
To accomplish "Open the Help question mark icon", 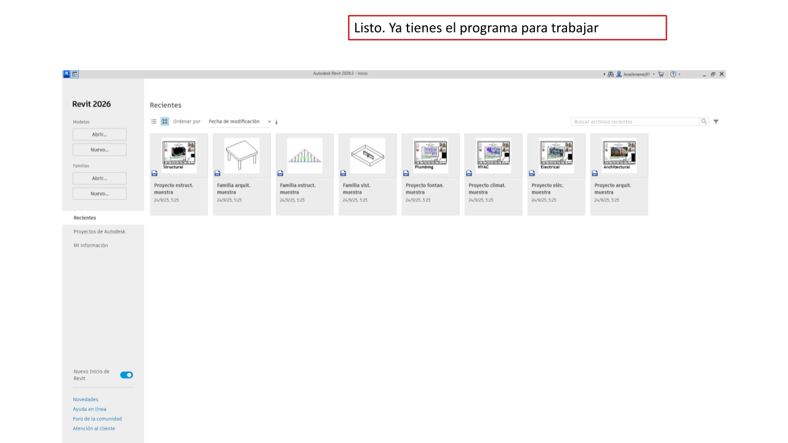I will pyautogui.click(x=673, y=74).
